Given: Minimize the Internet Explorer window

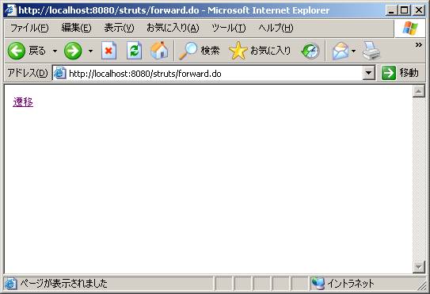Looking at the screenshot, I should point(391,10).
